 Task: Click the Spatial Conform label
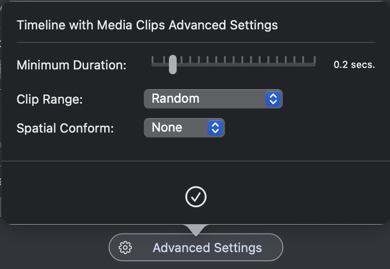point(65,128)
